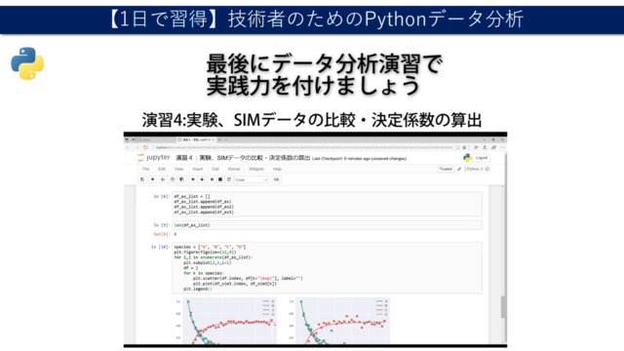
Task: Insert a cell below with plus icon
Action: [x=152, y=179]
